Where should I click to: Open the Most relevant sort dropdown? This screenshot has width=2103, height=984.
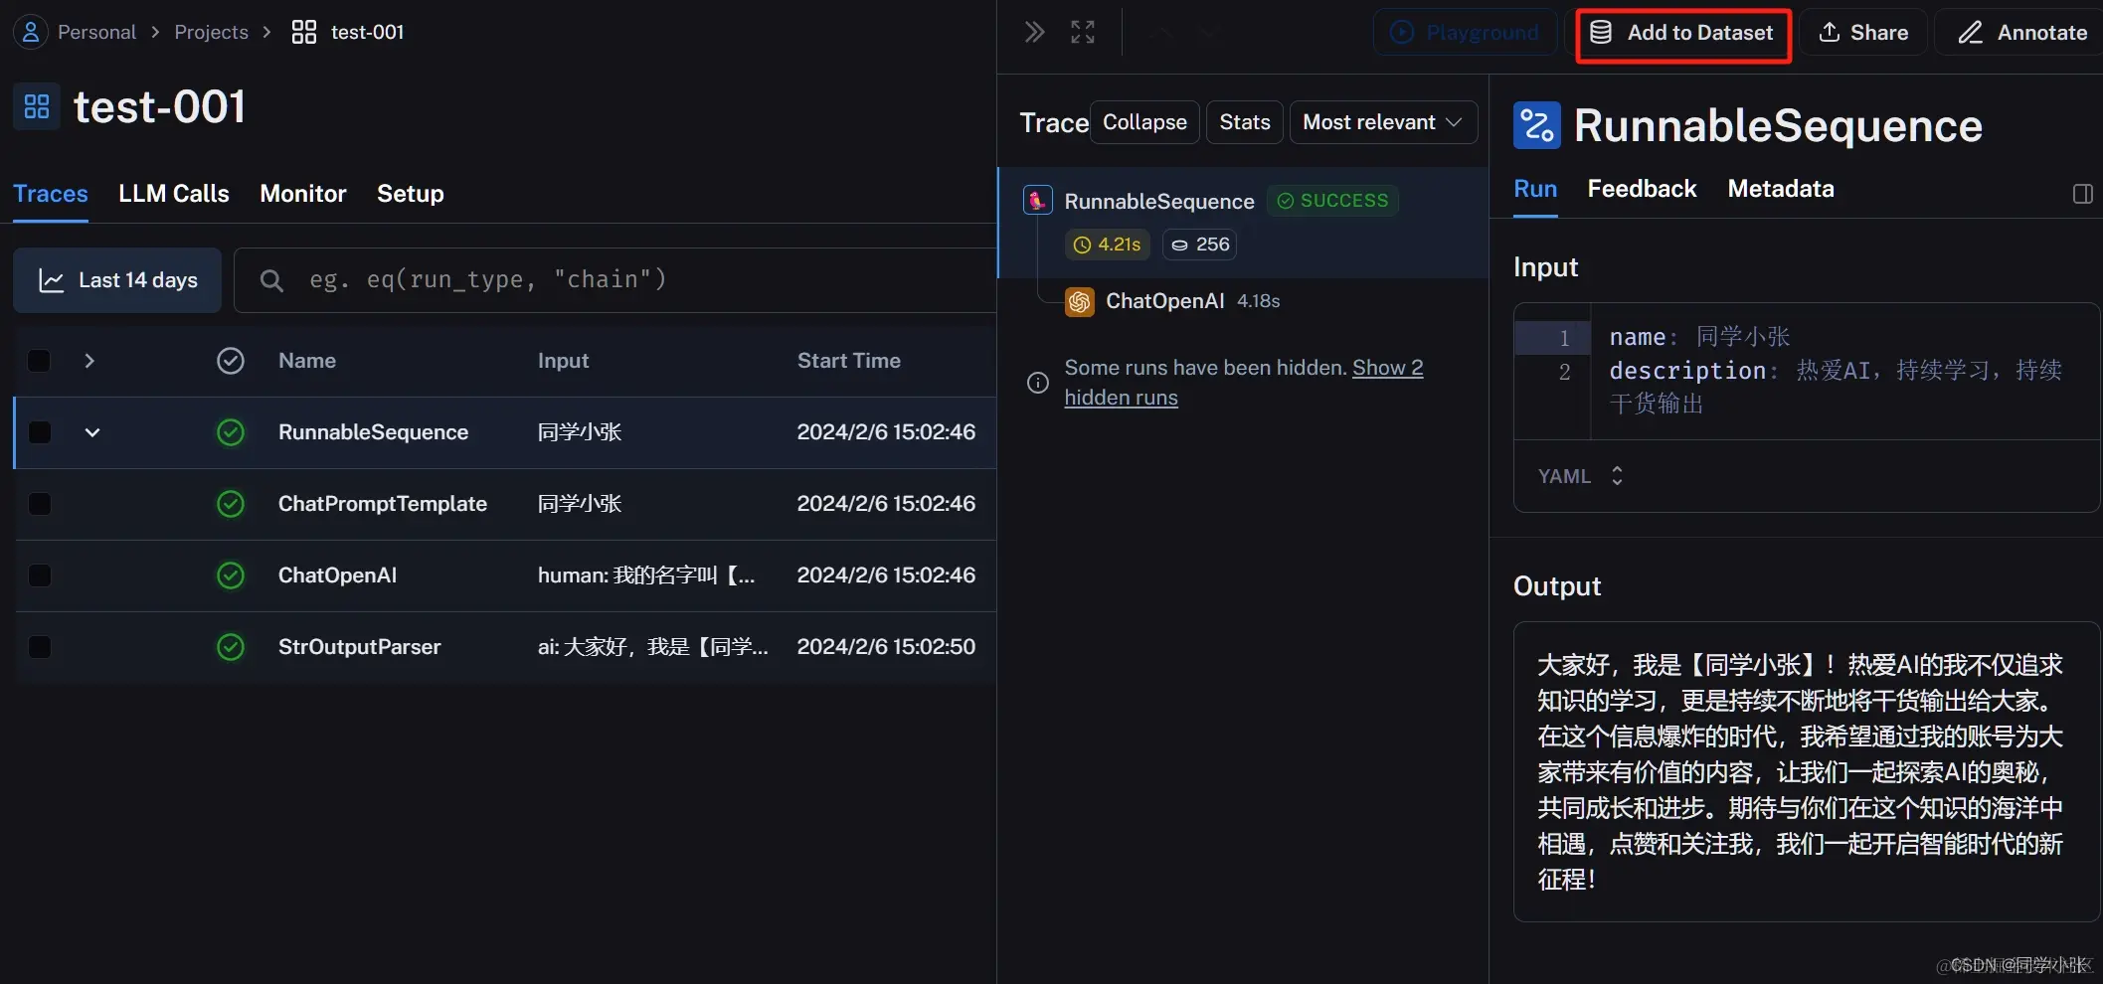coord(1383,122)
